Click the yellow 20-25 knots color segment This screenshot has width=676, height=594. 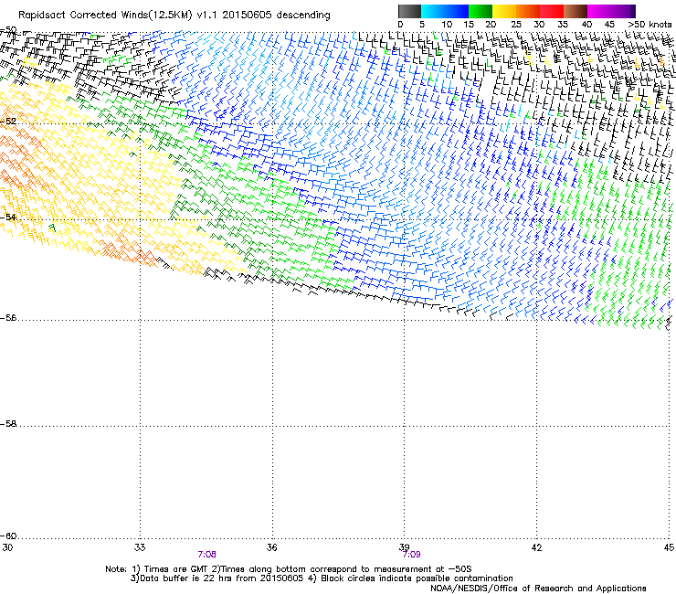504,11
